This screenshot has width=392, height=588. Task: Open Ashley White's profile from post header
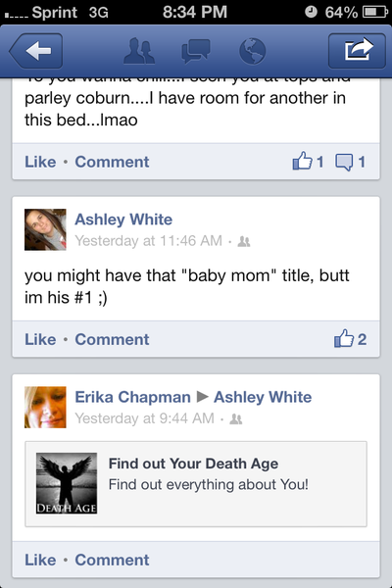click(x=123, y=220)
